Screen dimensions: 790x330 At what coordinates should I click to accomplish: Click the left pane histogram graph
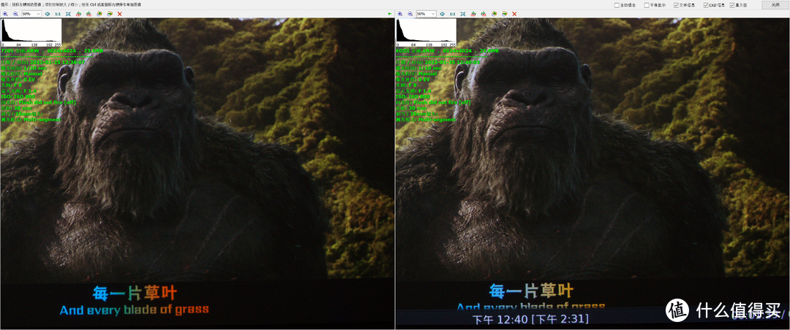31,33
